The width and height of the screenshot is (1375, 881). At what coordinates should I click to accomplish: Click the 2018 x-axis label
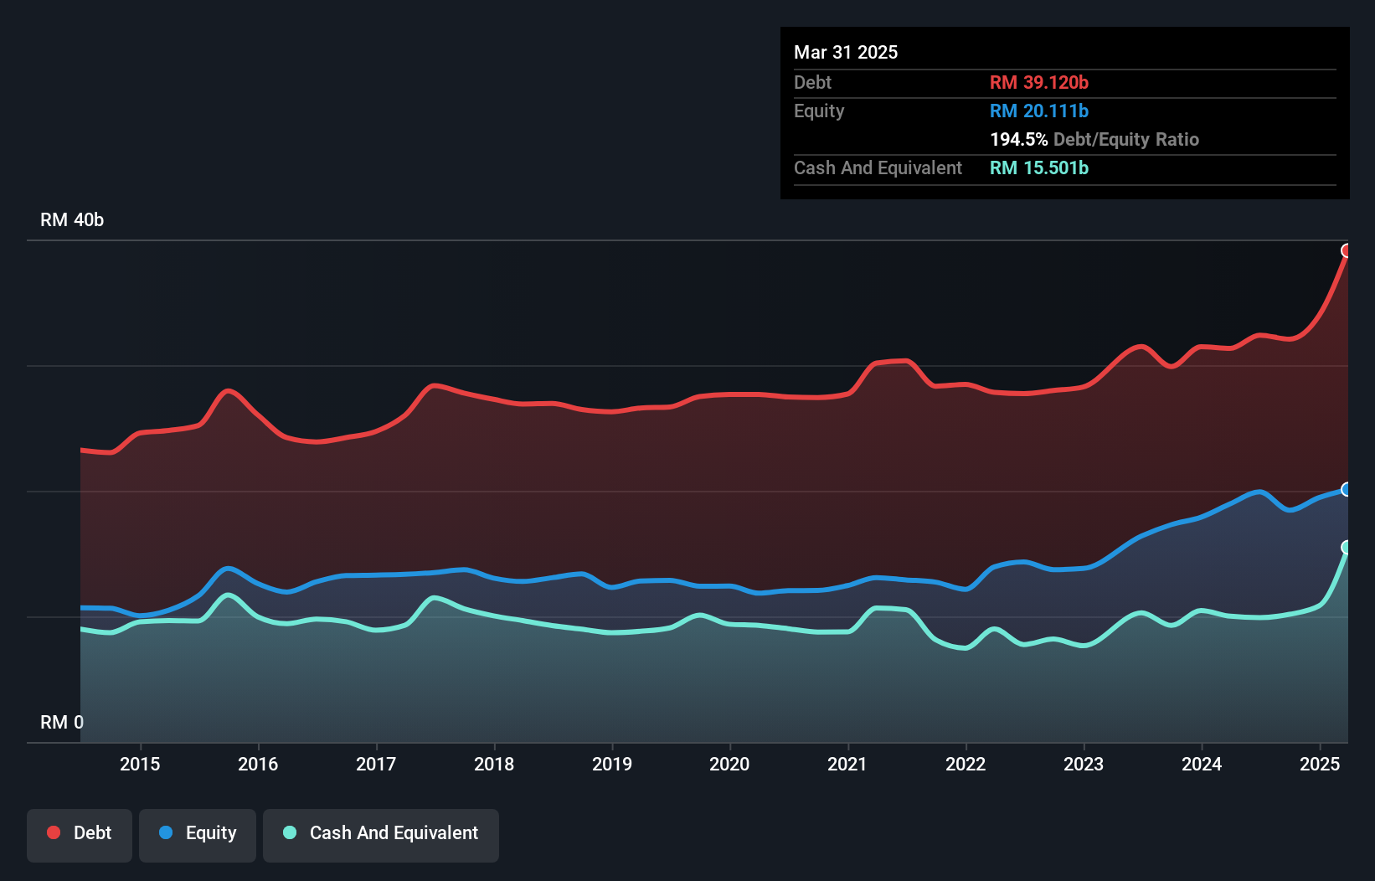(x=494, y=764)
